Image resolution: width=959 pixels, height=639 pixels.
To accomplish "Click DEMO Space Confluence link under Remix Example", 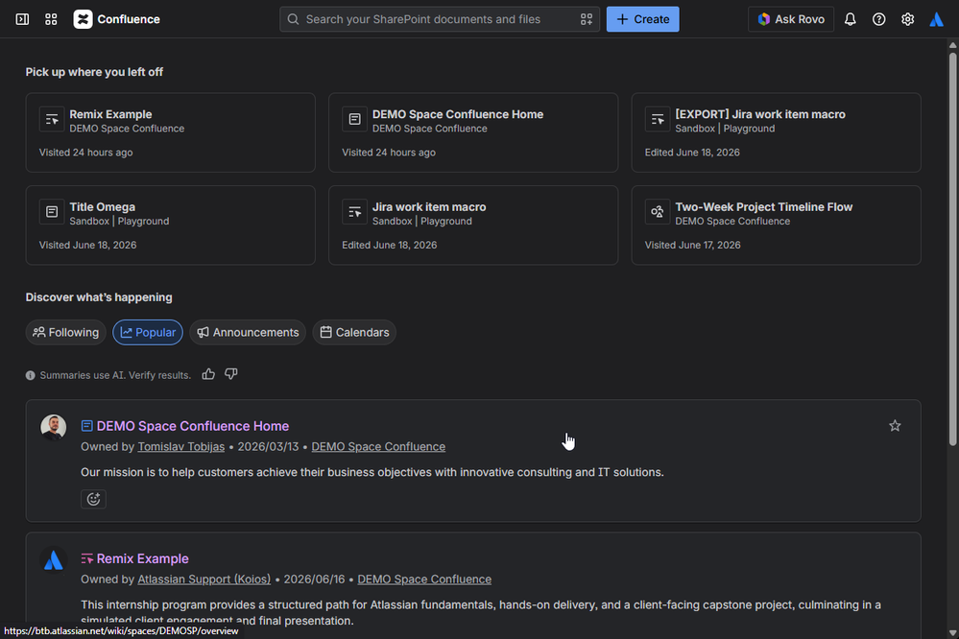I will click(424, 580).
